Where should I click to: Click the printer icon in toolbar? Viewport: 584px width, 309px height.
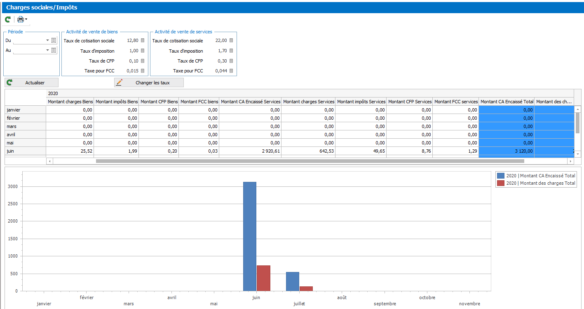pos(20,19)
